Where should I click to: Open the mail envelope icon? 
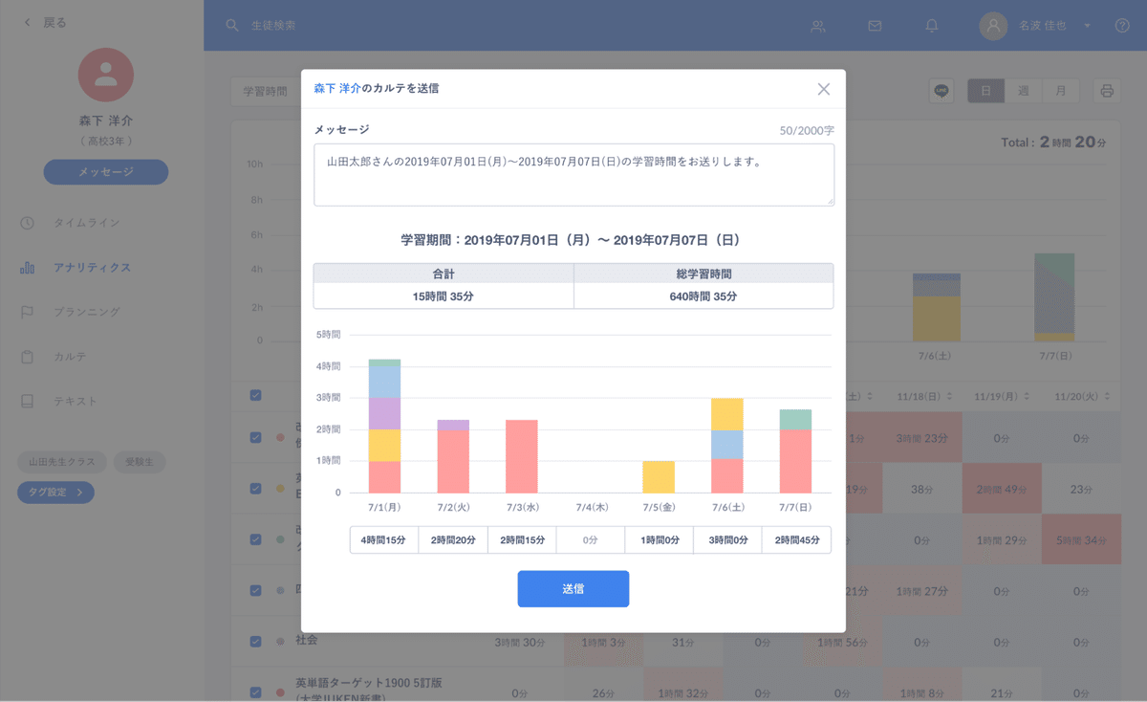click(875, 26)
